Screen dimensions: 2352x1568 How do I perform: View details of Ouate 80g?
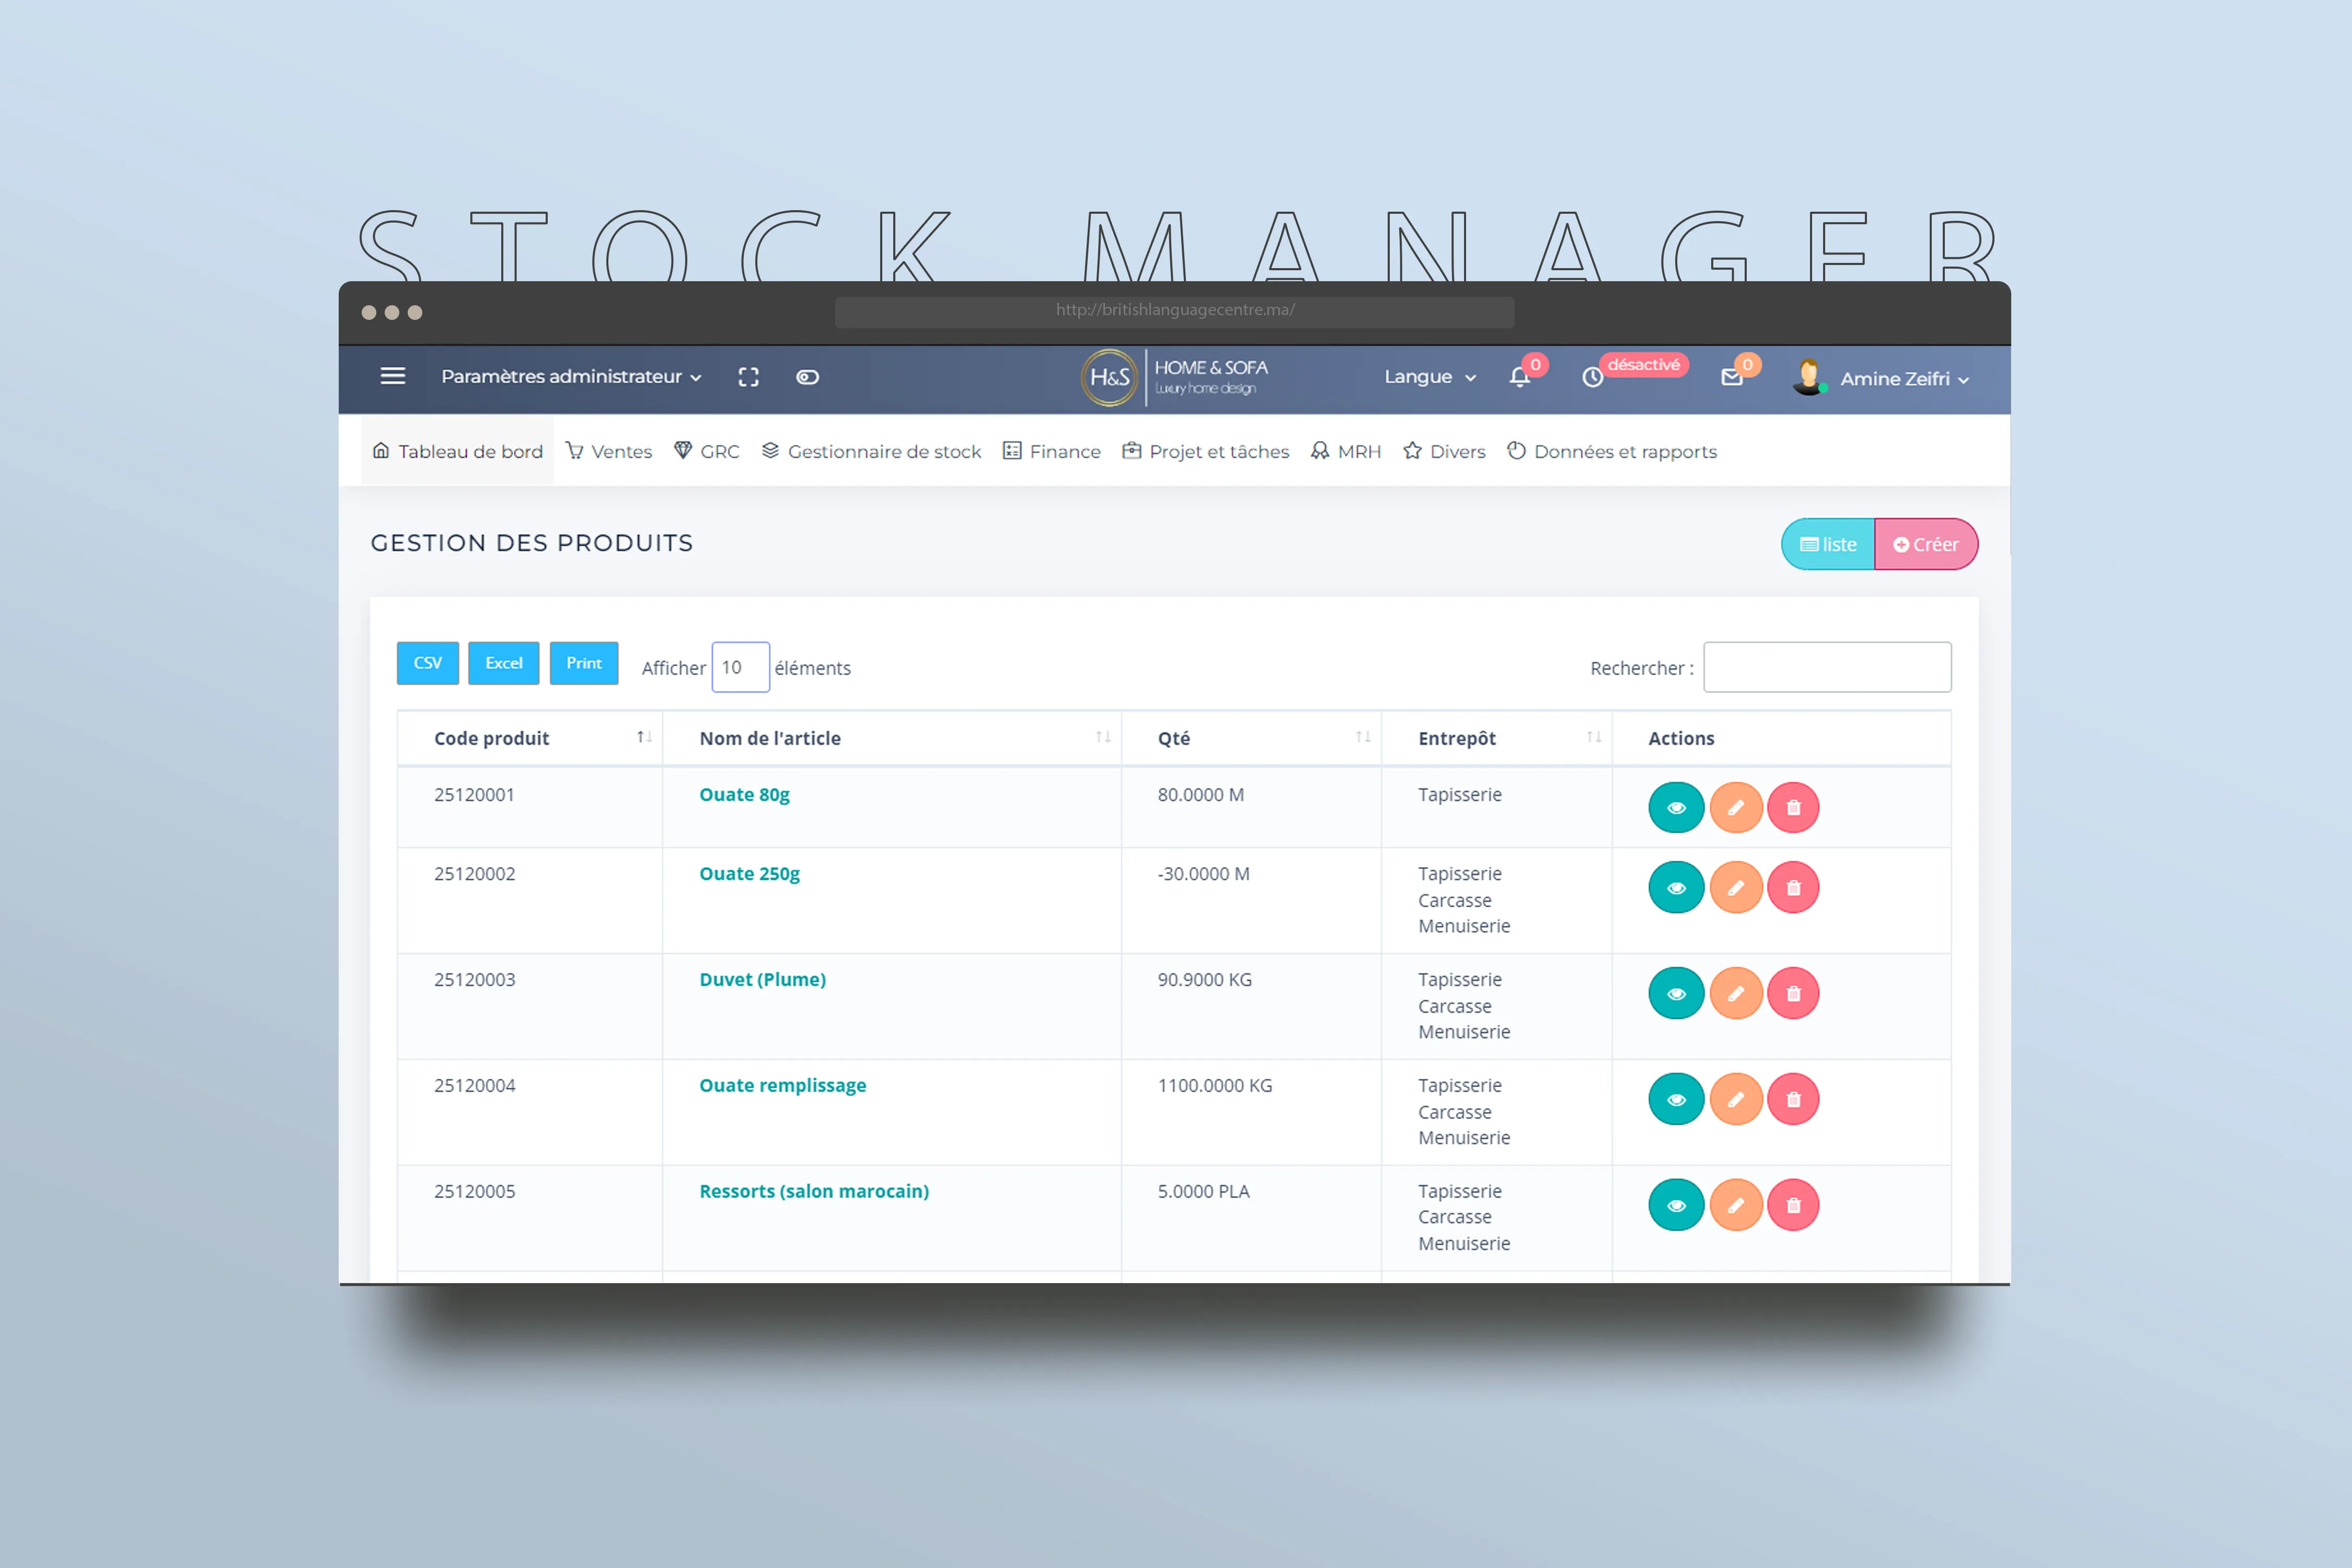1676,807
